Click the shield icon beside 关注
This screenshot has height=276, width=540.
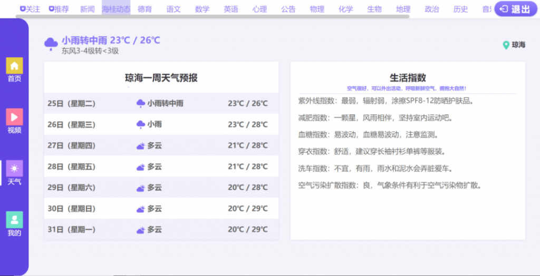tap(23, 9)
